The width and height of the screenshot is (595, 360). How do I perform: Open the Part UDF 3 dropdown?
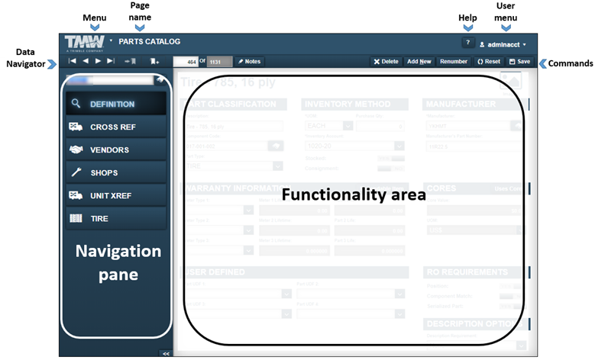pyautogui.click(x=286, y=313)
